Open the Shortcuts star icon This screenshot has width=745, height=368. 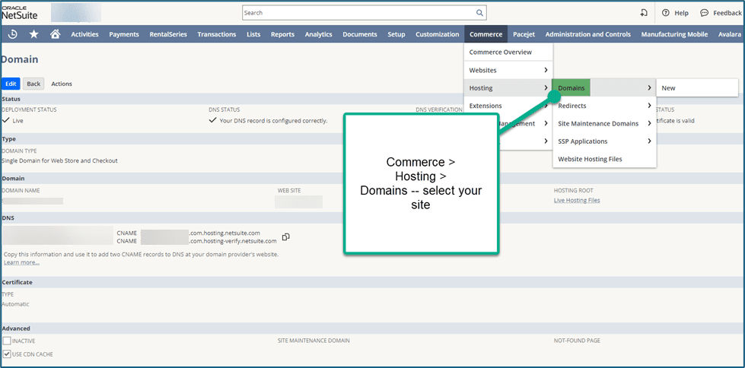(x=33, y=34)
